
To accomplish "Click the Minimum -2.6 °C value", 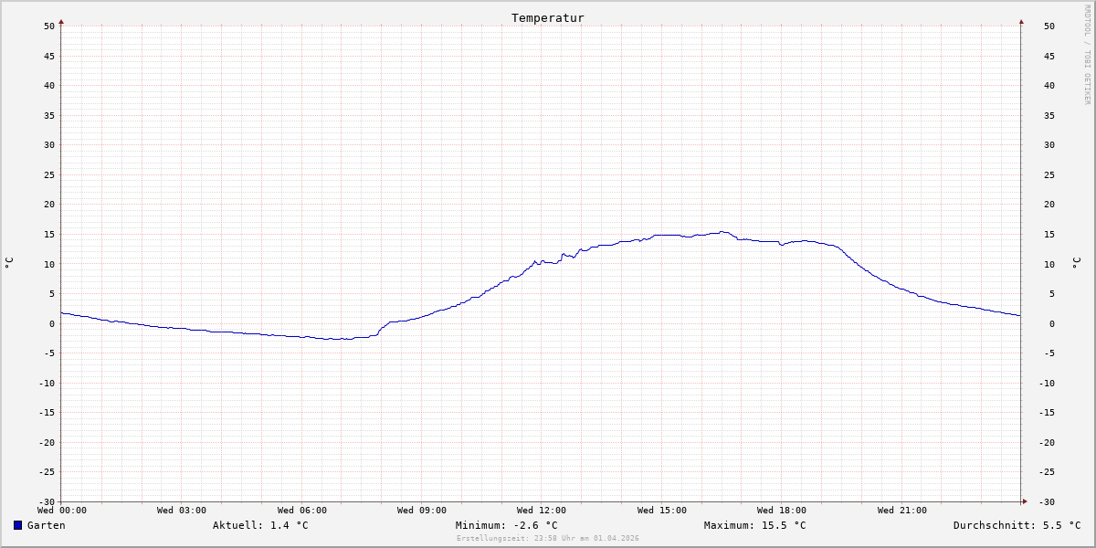I will click(x=507, y=525).
